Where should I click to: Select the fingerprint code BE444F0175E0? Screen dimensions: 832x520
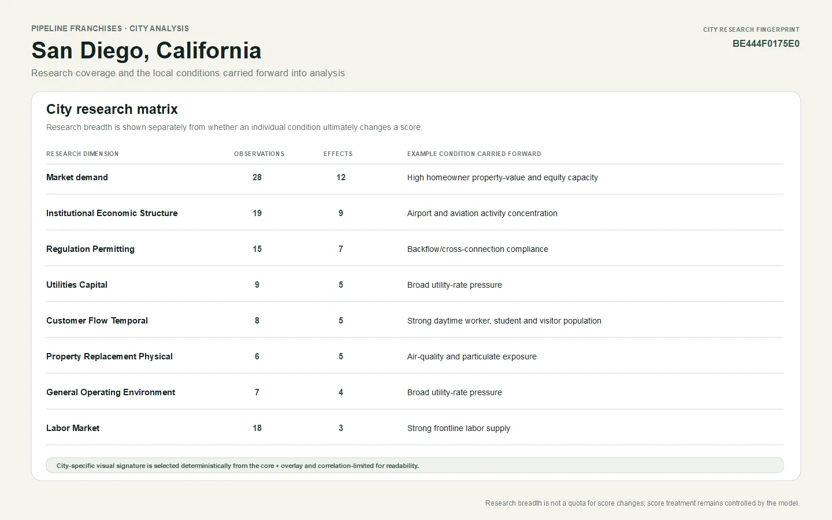point(766,44)
